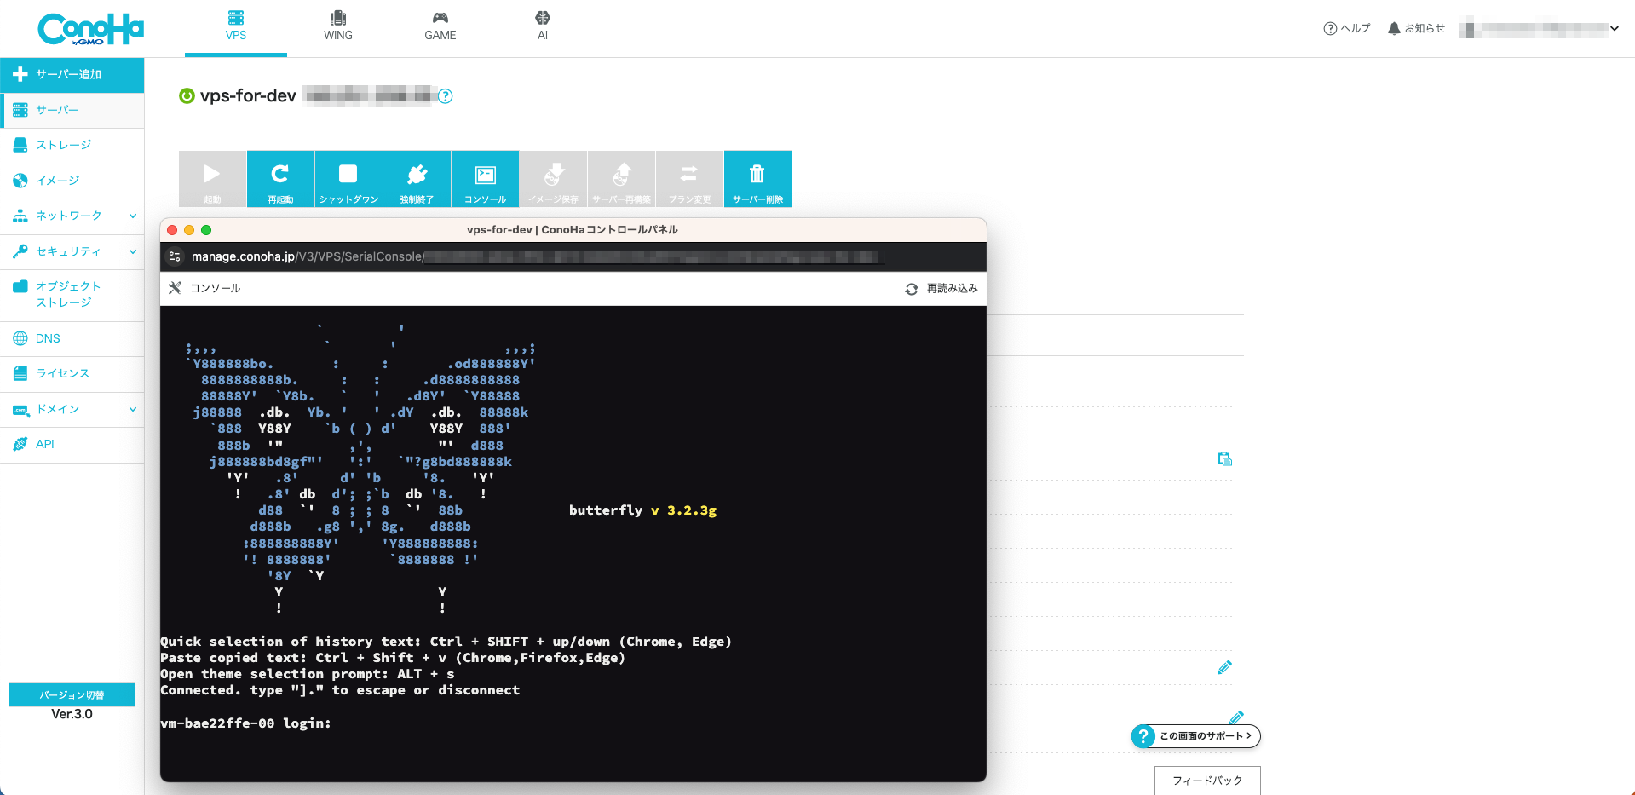Open the account dropdown in the top bar
1635x795 pixels.
pyautogui.click(x=1614, y=27)
